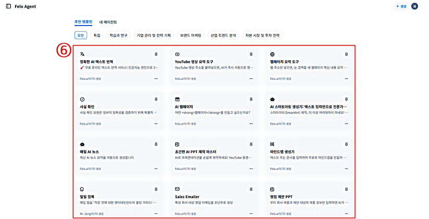
Task: Open the Sales Emailer template title
Action: (187, 196)
